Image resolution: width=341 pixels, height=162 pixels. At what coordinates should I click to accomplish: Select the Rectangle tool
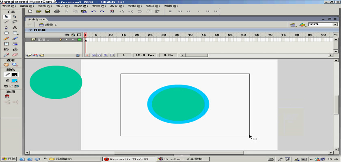[15, 33]
